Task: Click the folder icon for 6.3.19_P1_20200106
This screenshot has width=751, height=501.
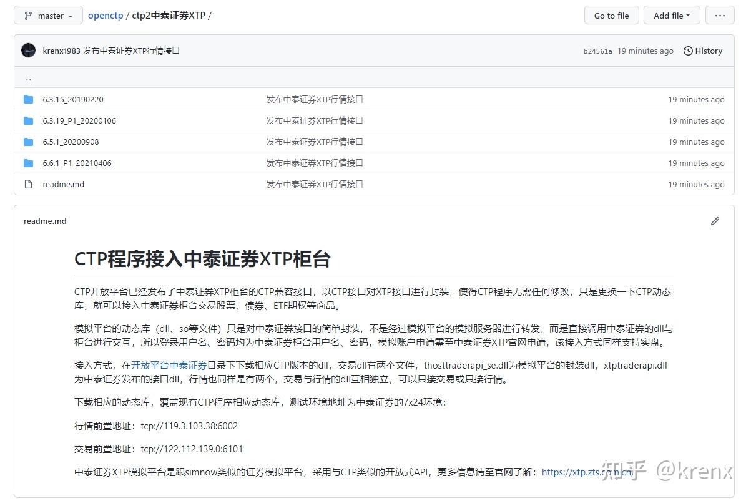Action: (29, 120)
